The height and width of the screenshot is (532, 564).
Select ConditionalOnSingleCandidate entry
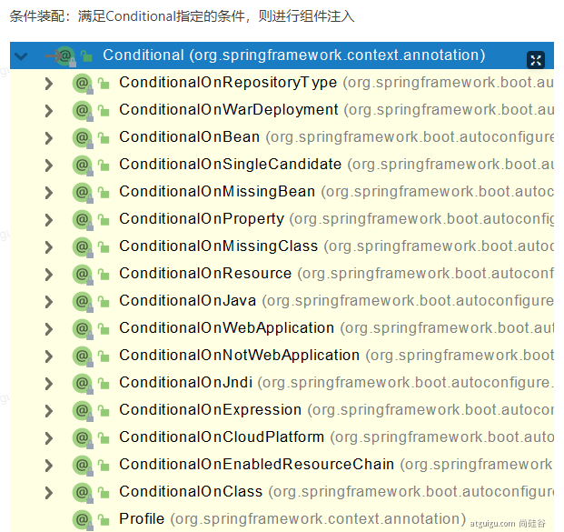pos(230,165)
